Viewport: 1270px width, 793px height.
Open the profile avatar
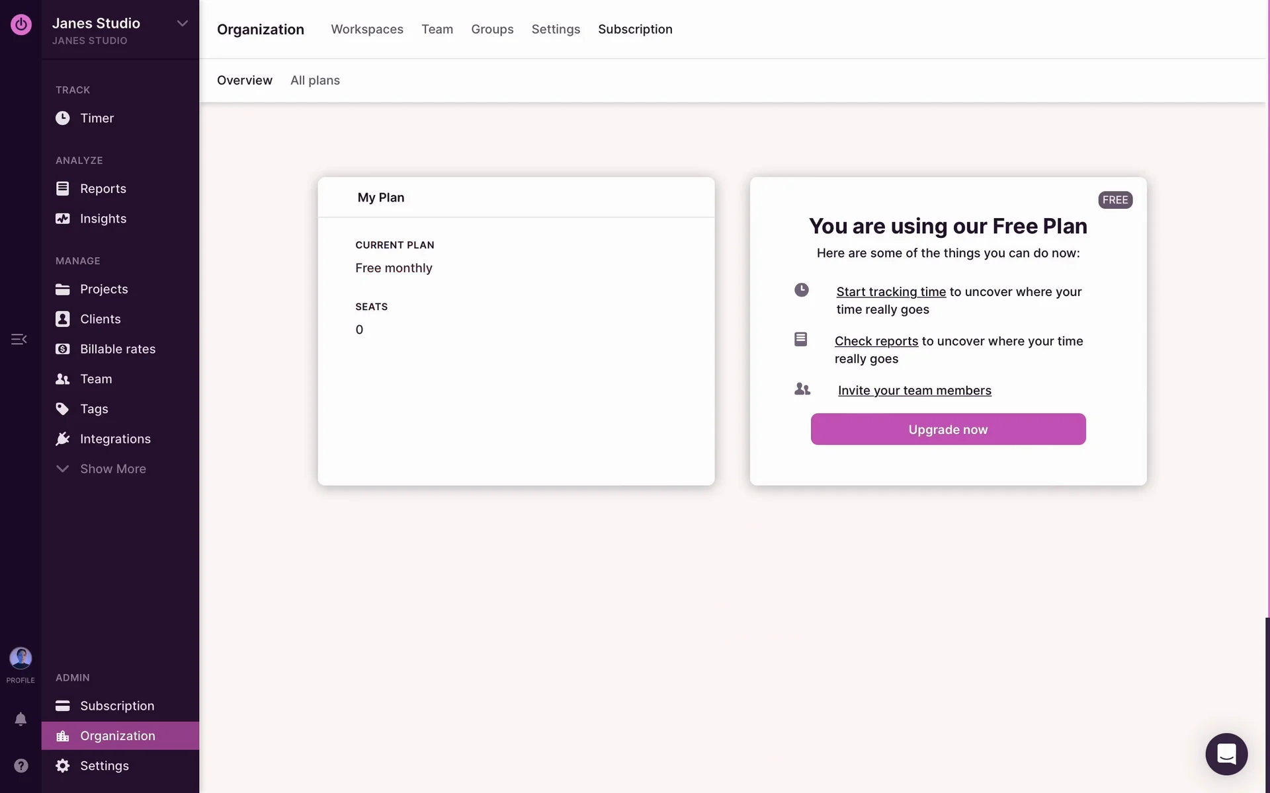point(21,658)
